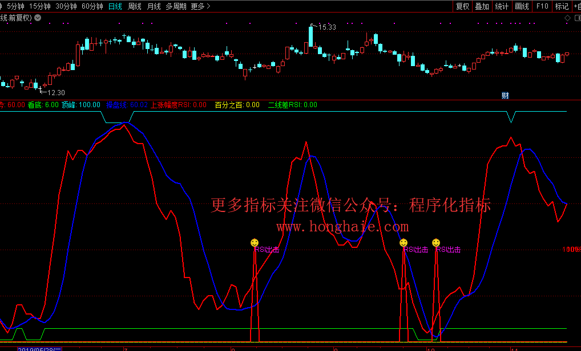Click the panel toggle icon beside the diamond
This screenshot has width=581, height=351.
click(576, 18)
